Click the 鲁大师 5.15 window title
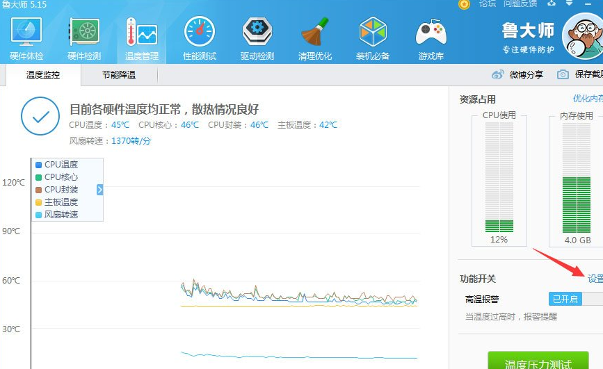 tap(24, 5)
